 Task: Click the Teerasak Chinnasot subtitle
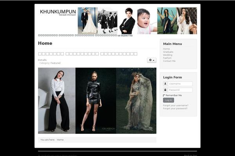point(67,15)
